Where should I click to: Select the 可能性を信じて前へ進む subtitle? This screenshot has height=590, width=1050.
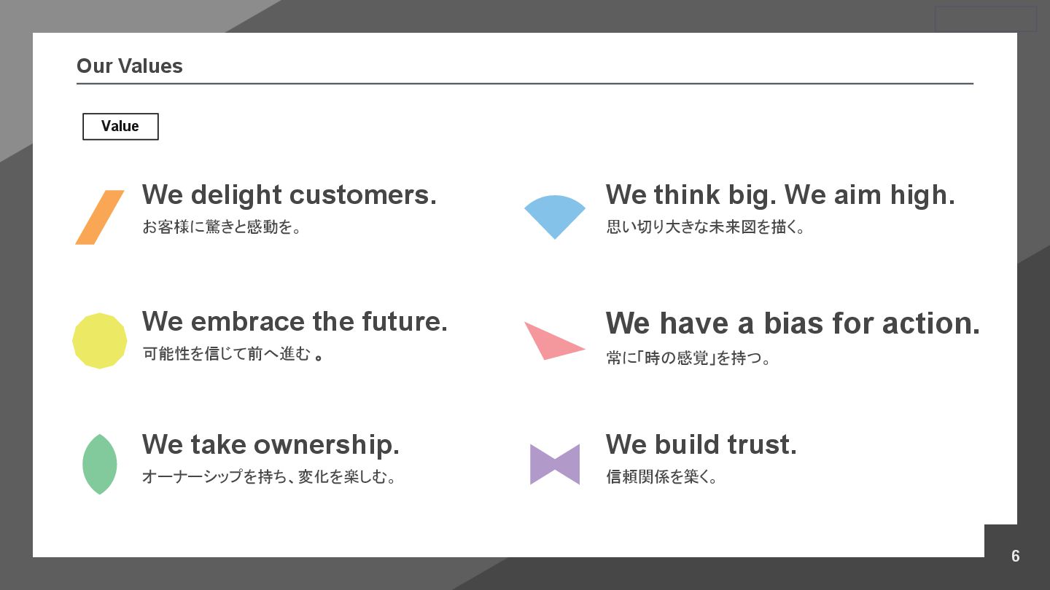(x=233, y=355)
